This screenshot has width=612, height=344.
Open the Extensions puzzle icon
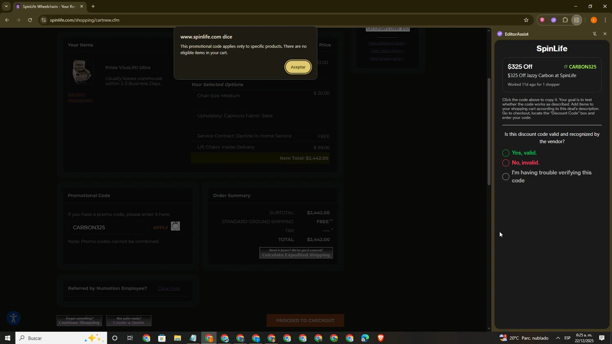pos(565,20)
